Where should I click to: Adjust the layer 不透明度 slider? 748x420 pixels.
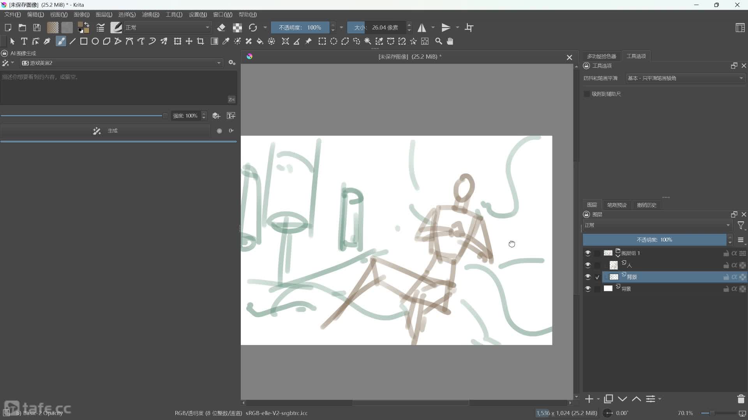click(654, 240)
